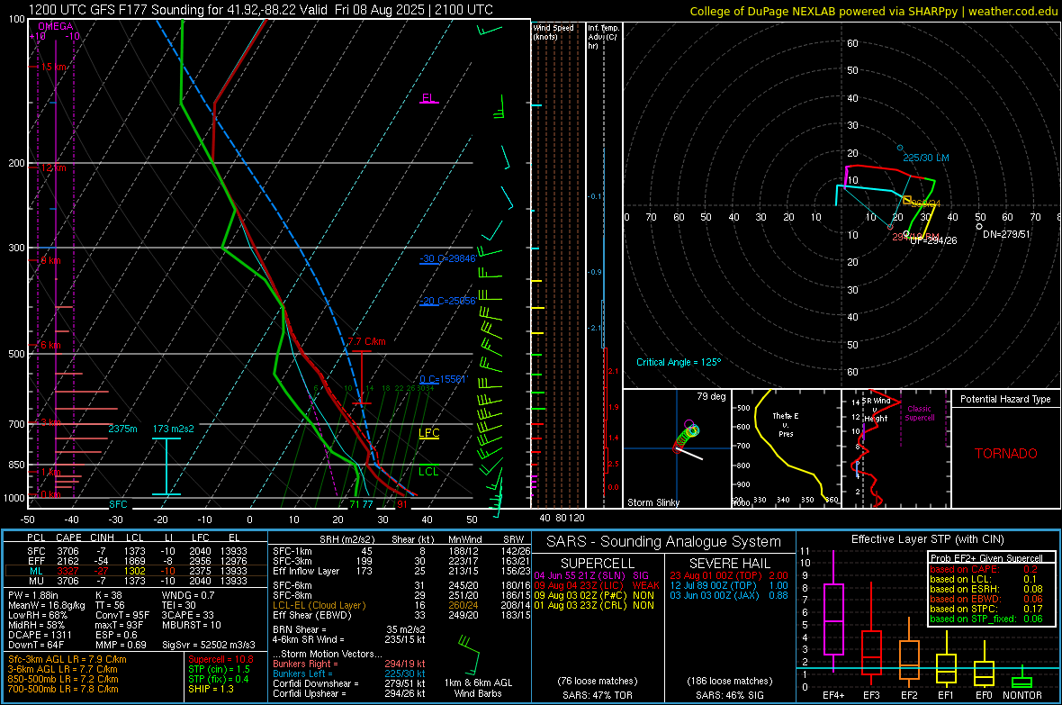Click the 'Storm Slinky' panel label
The width and height of the screenshot is (1062, 705).
tap(653, 502)
